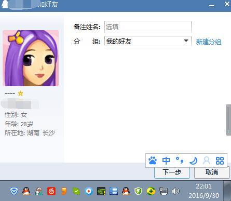This screenshot has height=201, width=231.
Task: Open the blue shield tray icon
Action: coord(14,191)
